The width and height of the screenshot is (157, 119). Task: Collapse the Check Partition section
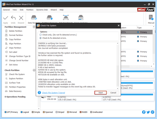[x=34, y=70]
